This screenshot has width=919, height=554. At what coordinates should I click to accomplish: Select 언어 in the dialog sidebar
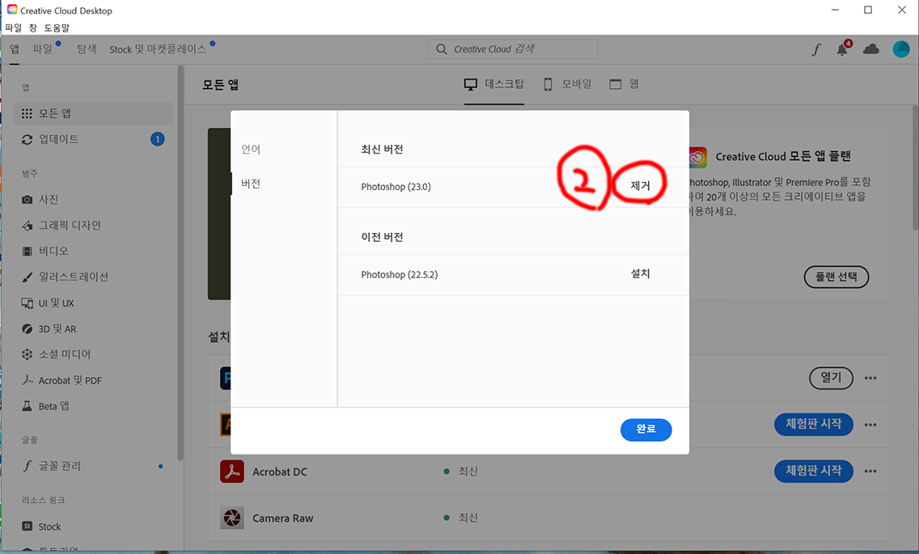251,150
